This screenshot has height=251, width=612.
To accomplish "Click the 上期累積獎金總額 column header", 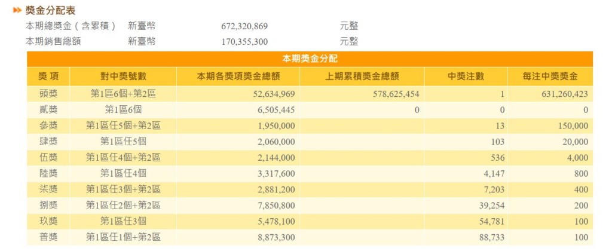I will (362, 76).
